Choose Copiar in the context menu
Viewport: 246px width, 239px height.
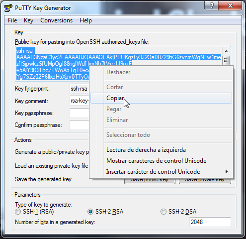[x=161, y=98]
